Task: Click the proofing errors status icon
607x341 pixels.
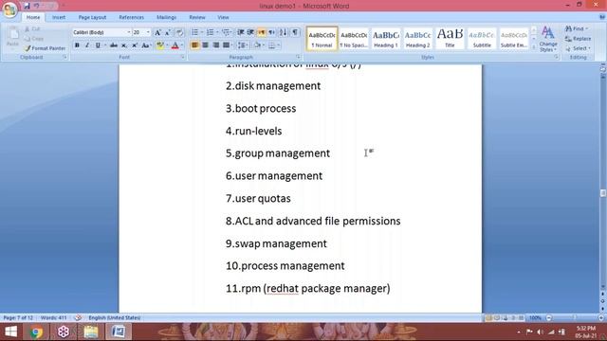Action: (x=78, y=318)
